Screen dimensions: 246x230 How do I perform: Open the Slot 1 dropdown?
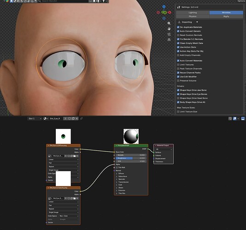coord(35,119)
